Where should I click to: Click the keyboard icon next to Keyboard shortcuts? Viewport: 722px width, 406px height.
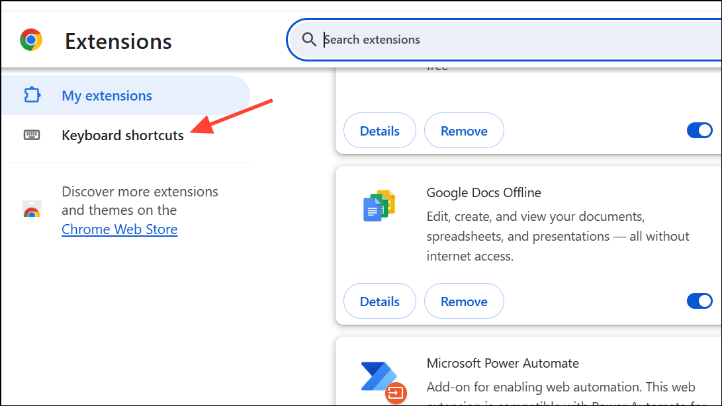click(x=31, y=135)
